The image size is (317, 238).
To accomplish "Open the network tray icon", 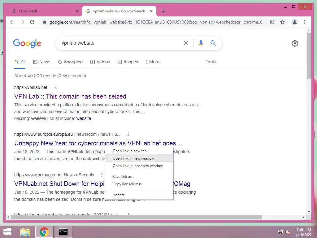I will (x=280, y=232).
